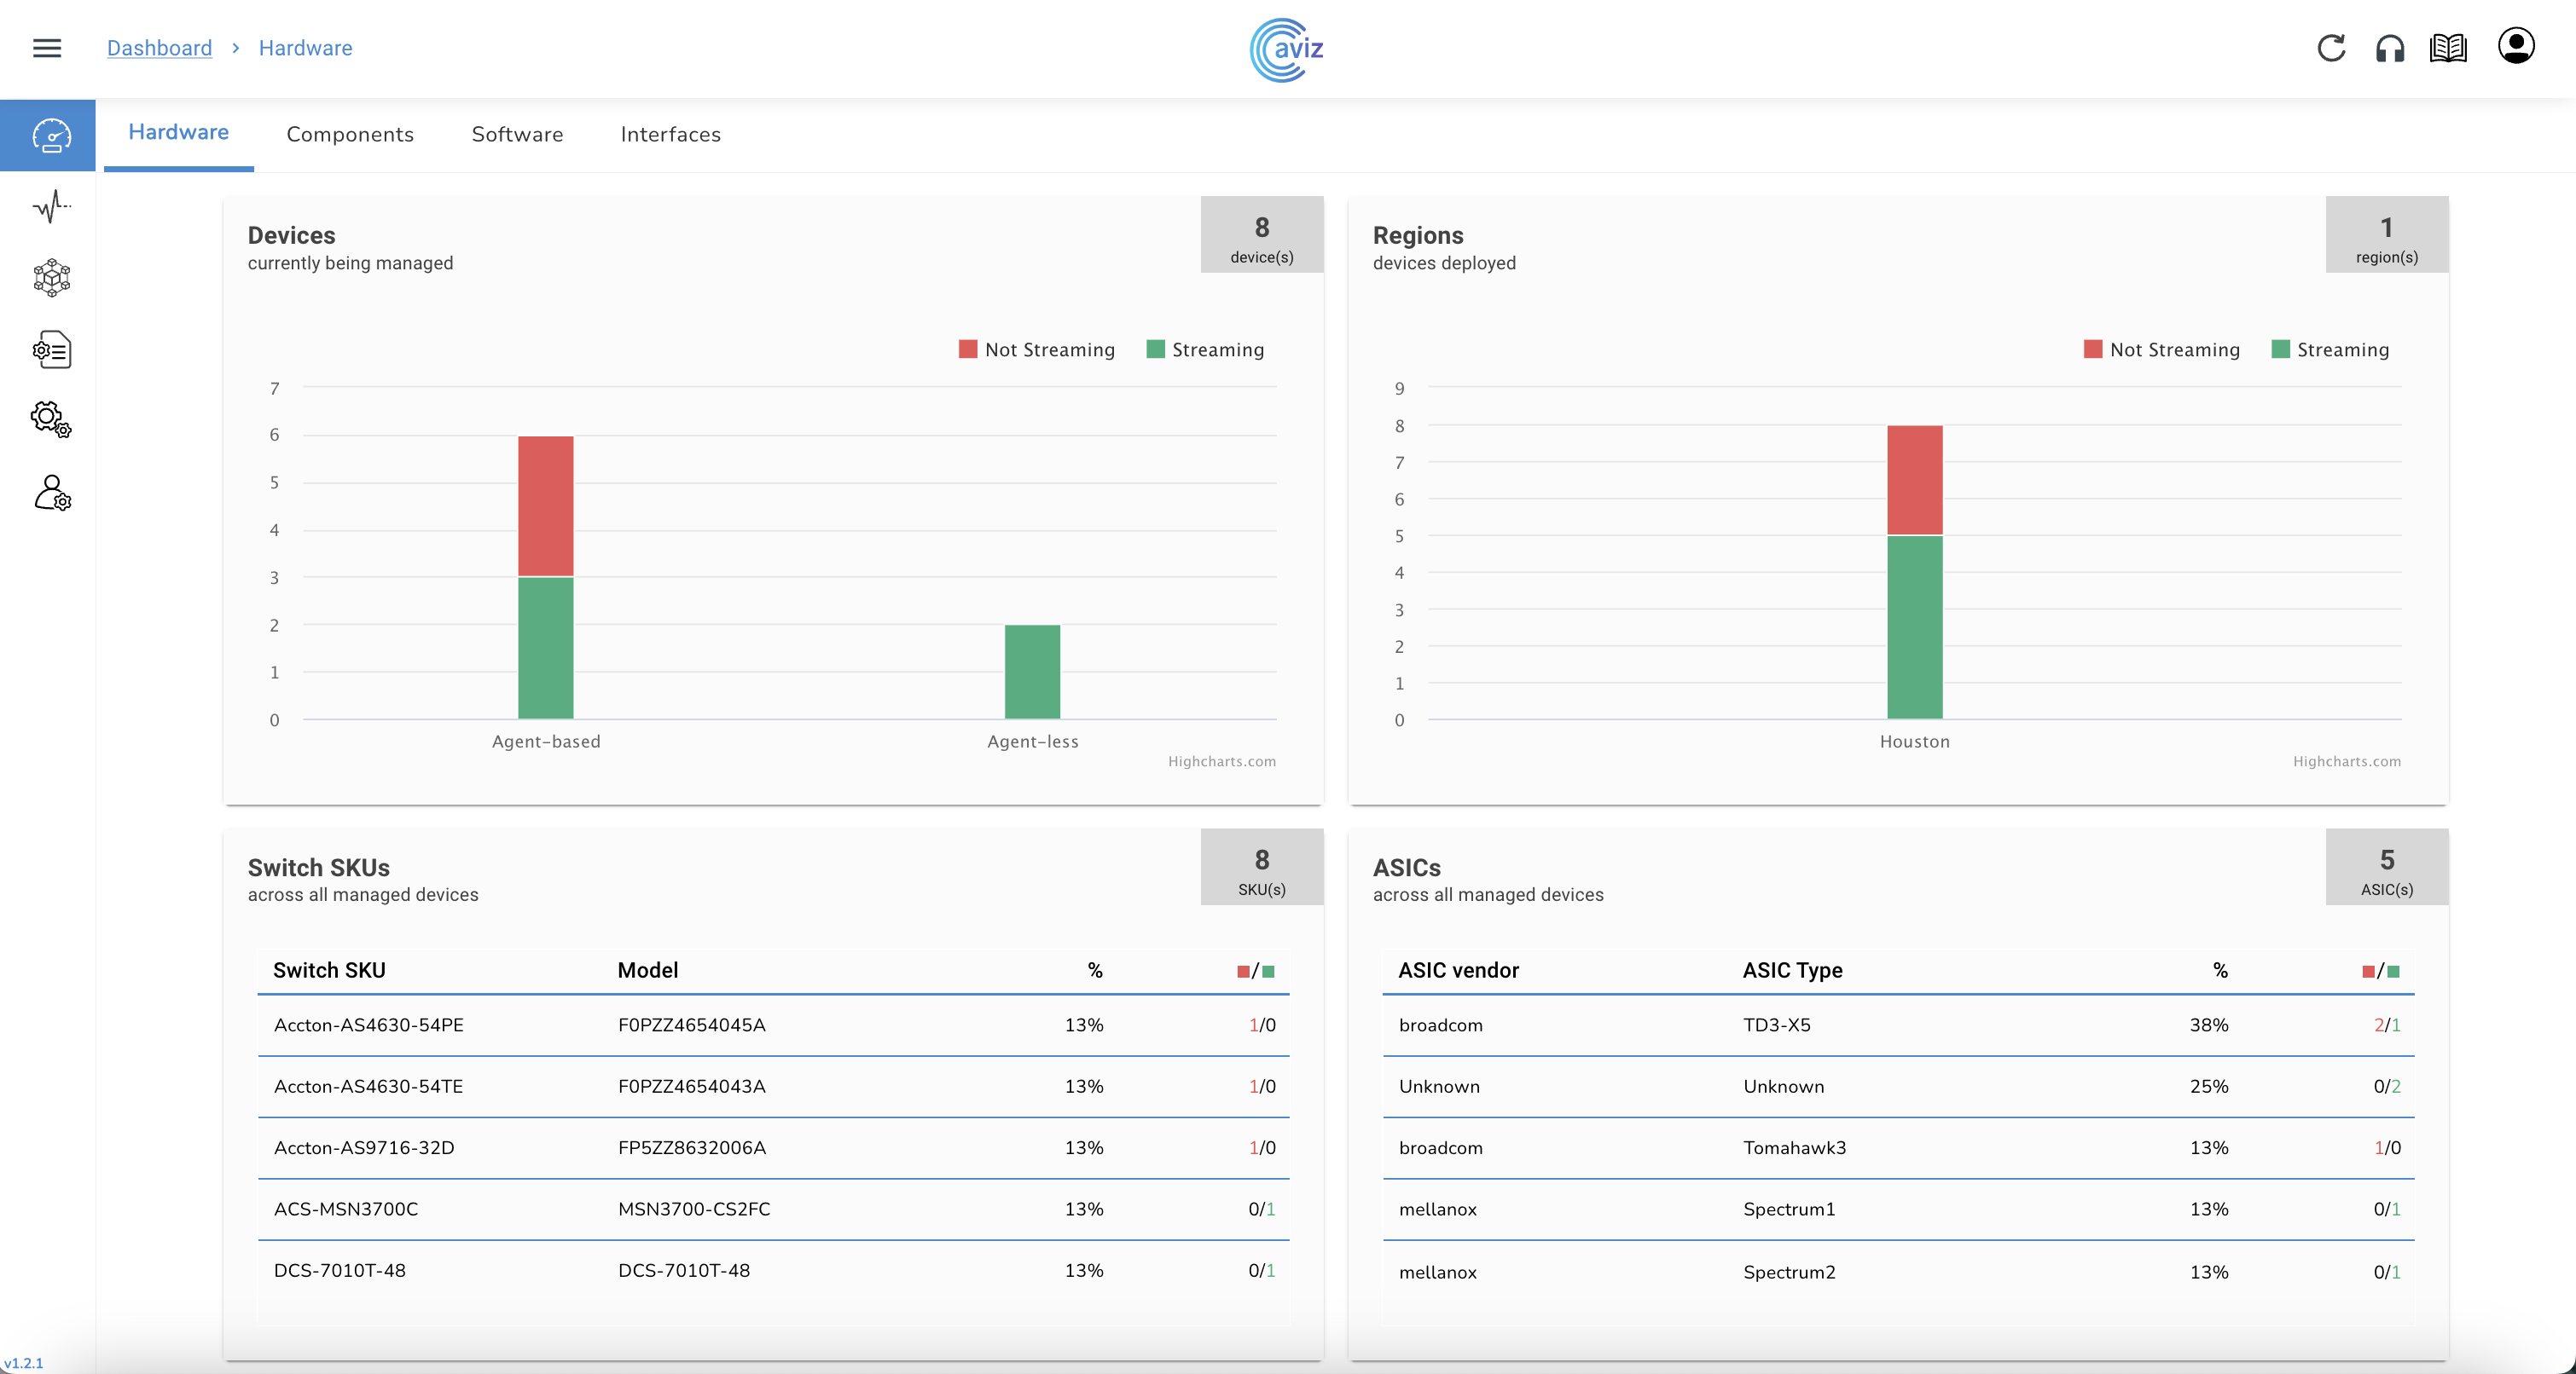Switch to the Components tab

(x=350, y=135)
